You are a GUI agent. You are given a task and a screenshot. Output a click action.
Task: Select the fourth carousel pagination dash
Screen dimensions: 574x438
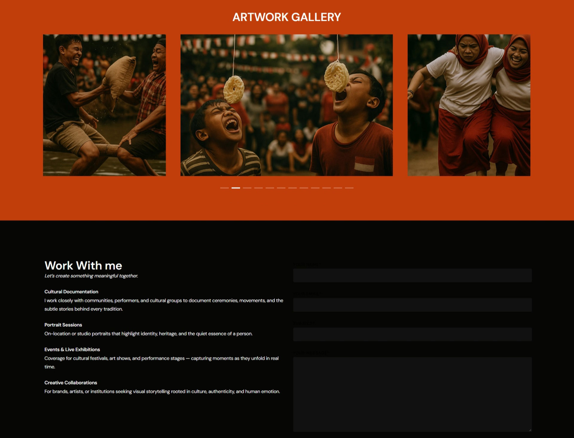[258, 188]
